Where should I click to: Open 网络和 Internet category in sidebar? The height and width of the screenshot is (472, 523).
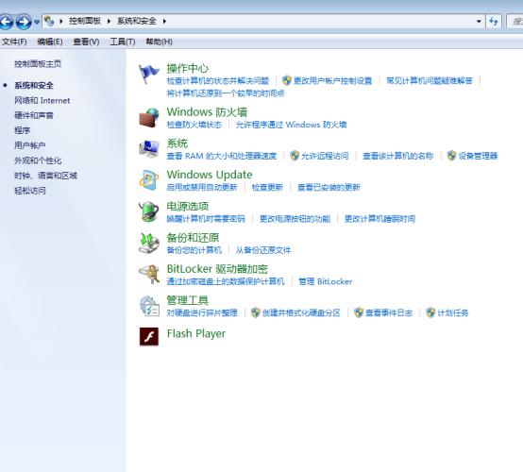(x=42, y=100)
